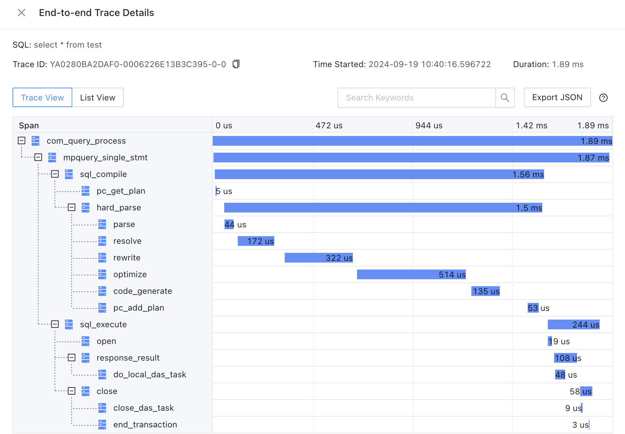This screenshot has width=625, height=434.
Task: Open the help question mark icon
Action: point(603,98)
